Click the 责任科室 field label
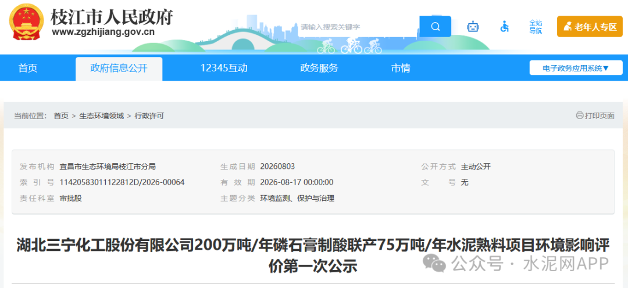The image size is (628, 288). [37, 199]
